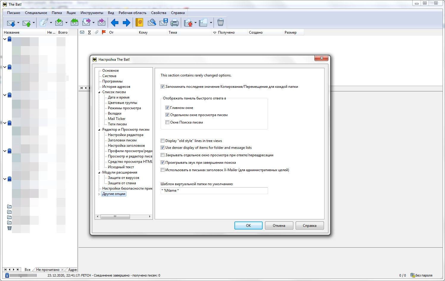The image size is (445, 281).
Task: Uncheck Главном окне quick reply option
Action: point(167,108)
